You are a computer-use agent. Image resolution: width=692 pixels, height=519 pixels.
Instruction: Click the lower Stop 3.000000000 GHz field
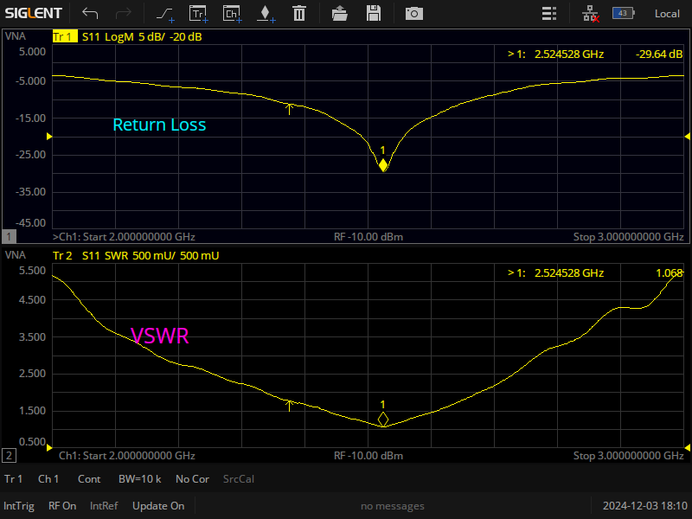[629, 456]
